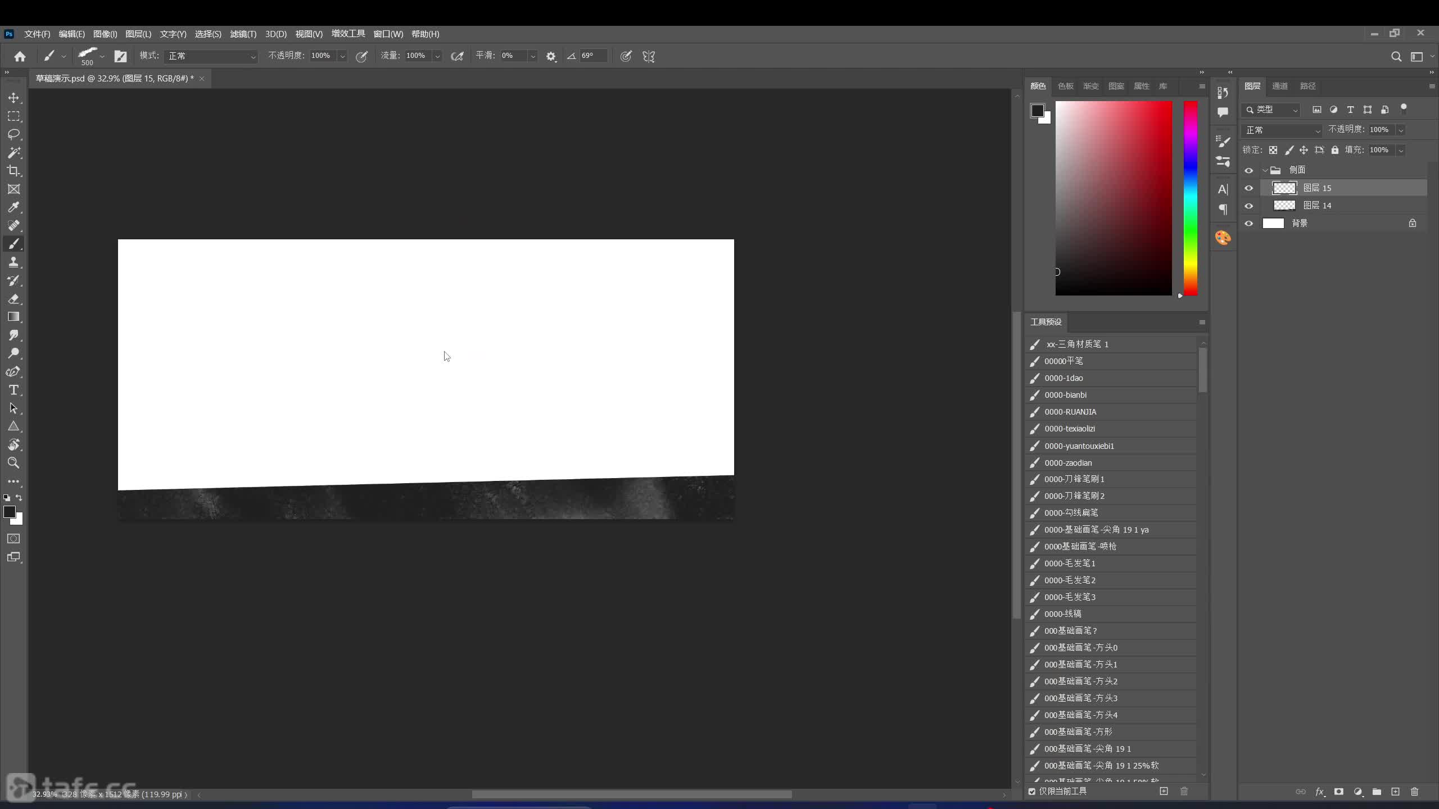Open smoothing options gear icon

click(x=551, y=56)
